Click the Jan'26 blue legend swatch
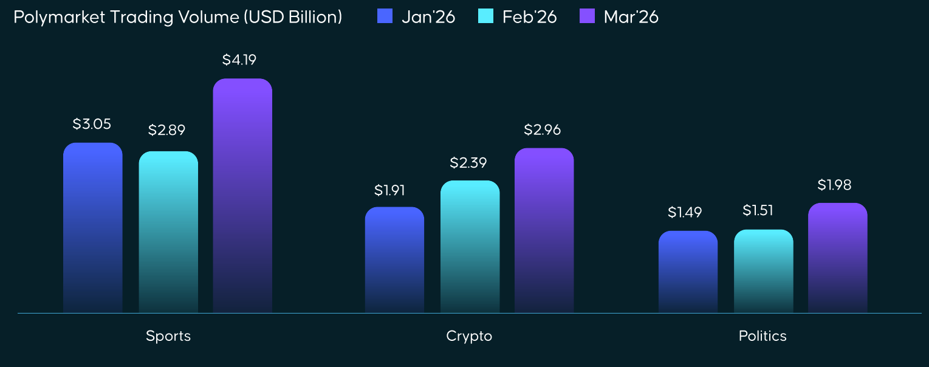 tap(385, 16)
